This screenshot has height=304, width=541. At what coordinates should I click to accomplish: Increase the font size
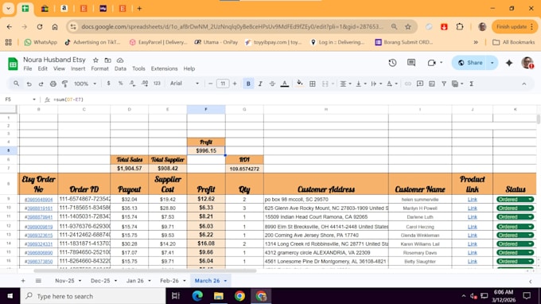point(235,84)
